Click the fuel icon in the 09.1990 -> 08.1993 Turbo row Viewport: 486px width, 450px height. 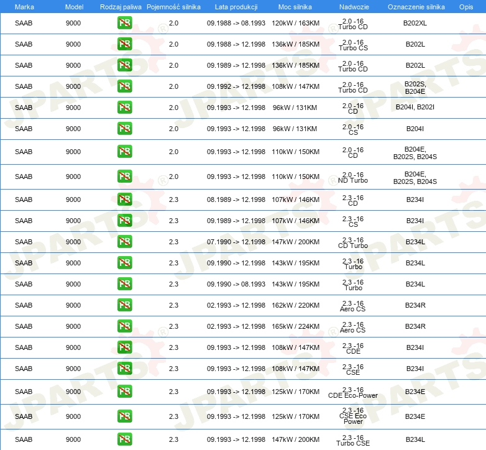coord(124,283)
